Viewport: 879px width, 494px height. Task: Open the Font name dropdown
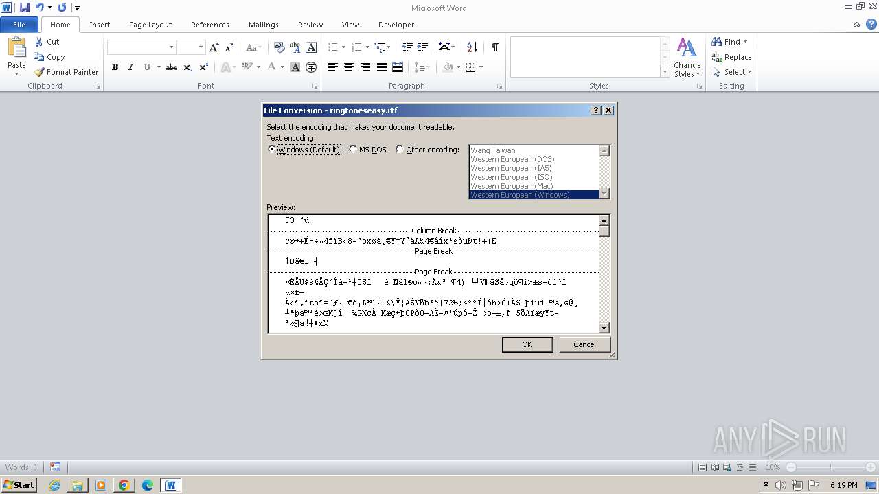click(171, 47)
